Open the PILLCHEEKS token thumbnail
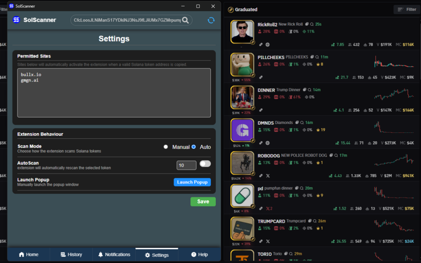The width and height of the screenshot is (421, 263). coord(242,64)
